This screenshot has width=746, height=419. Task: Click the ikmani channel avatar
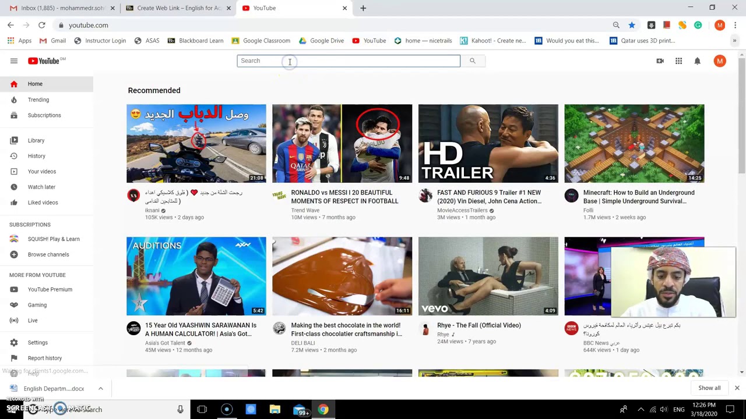133,196
